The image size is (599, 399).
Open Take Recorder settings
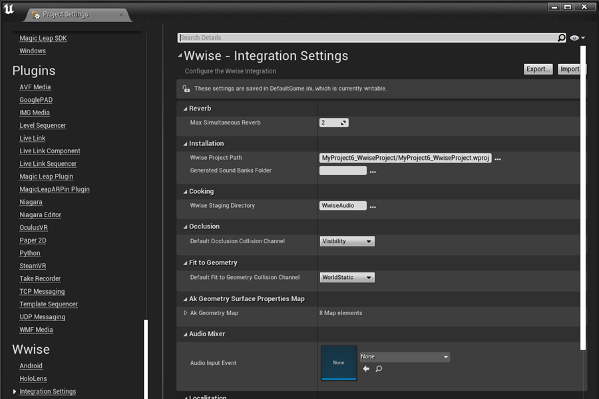coord(40,278)
